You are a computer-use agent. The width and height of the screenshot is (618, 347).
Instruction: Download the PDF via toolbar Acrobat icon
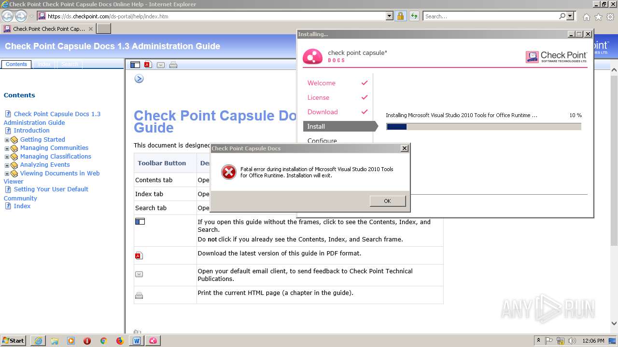click(148, 65)
